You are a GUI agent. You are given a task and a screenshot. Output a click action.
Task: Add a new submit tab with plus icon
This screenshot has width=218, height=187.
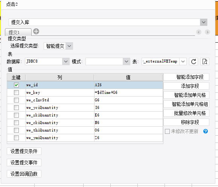pos(36,31)
